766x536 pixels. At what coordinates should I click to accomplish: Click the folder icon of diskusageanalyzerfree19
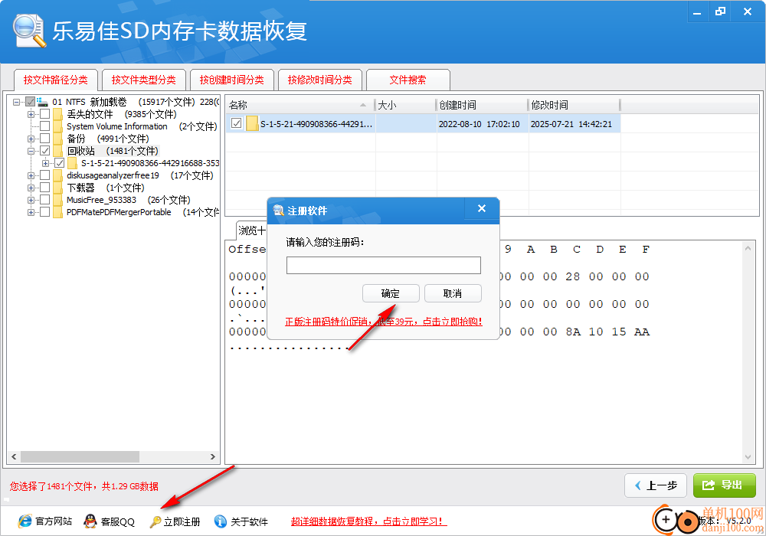point(58,175)
